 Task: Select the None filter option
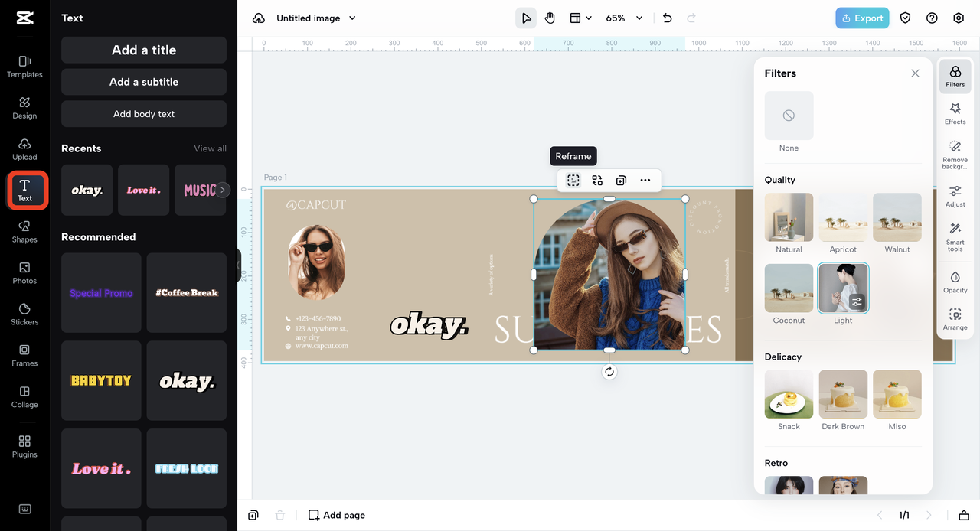[789, 116]
